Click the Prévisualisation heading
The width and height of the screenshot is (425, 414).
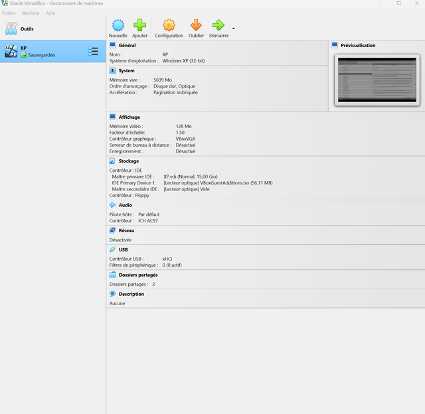coord(358,45)
